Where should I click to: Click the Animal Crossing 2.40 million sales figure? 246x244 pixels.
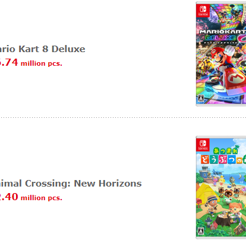[x=31, y=197]
